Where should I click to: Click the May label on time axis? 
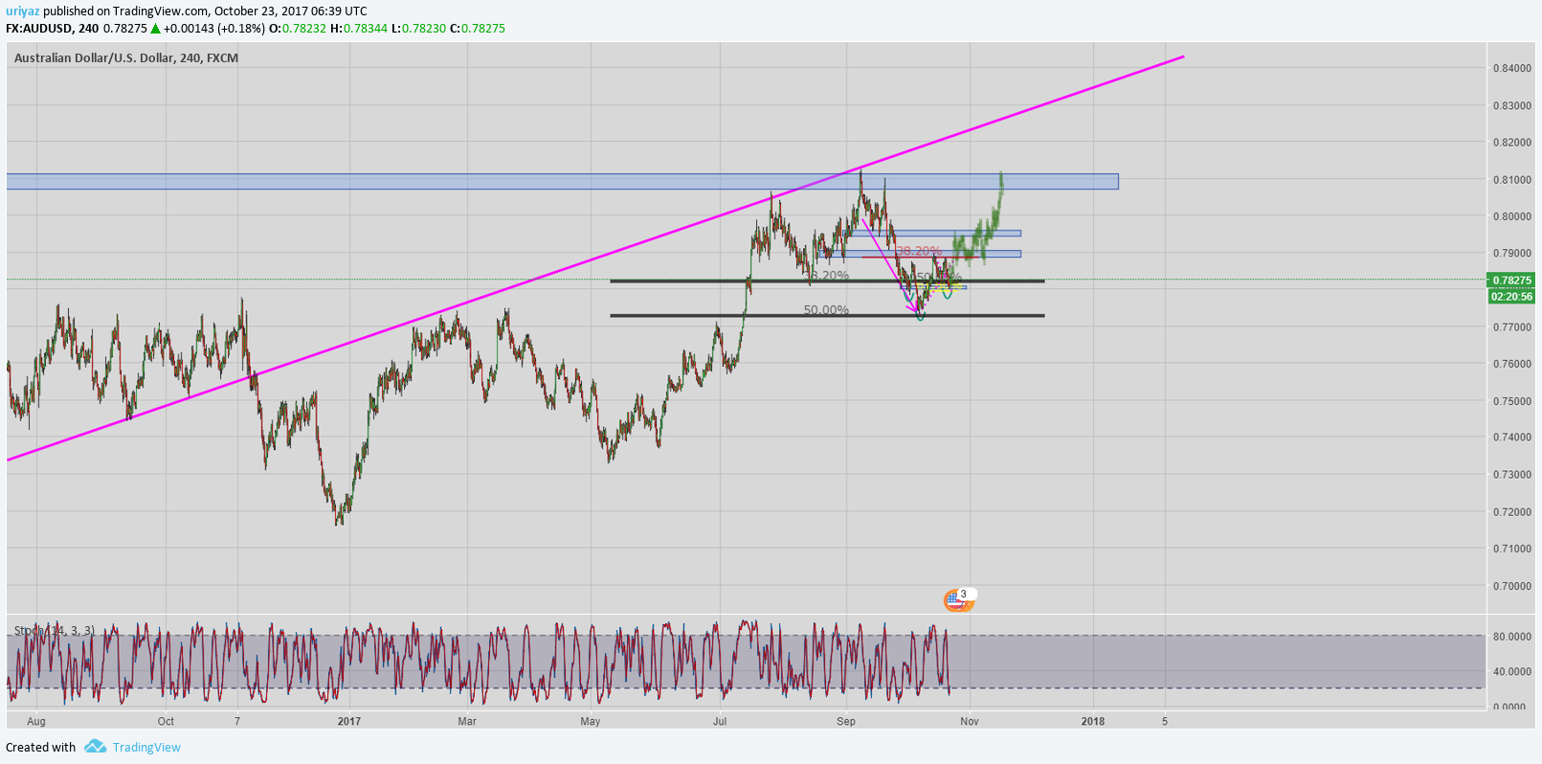[591, 722]
